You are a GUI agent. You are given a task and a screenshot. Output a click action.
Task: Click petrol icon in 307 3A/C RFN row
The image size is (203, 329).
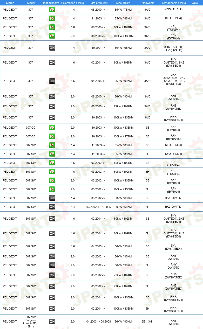[x=52, y=36]
